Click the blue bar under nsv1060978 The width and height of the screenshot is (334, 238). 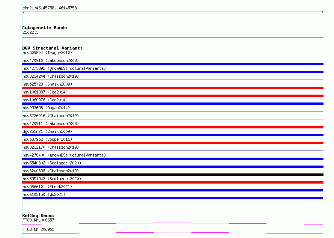[173, 104]
